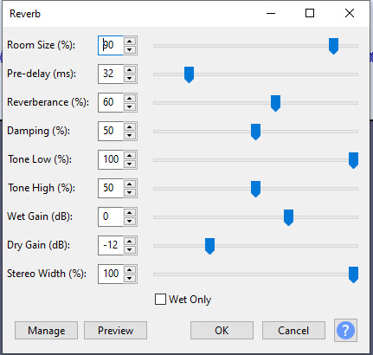Increase Tone High with the up arrow
The image size is (373, 355).
click(x=130, y=184)
